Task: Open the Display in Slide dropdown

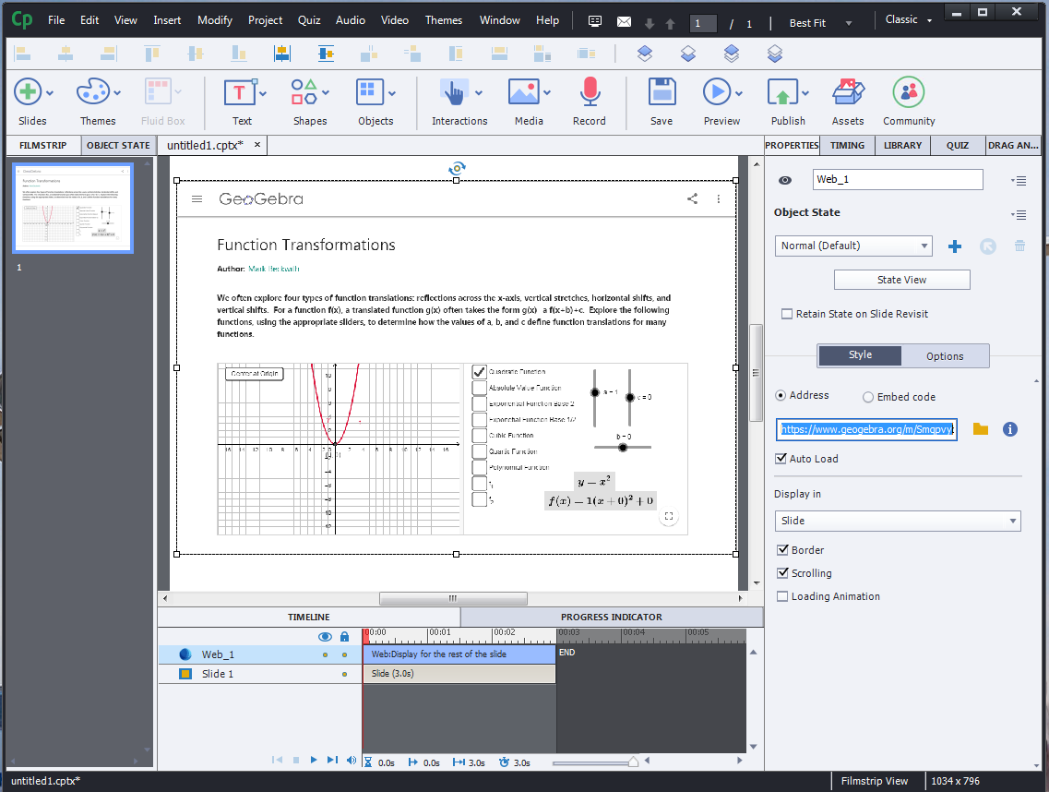Action: (897, 521)
